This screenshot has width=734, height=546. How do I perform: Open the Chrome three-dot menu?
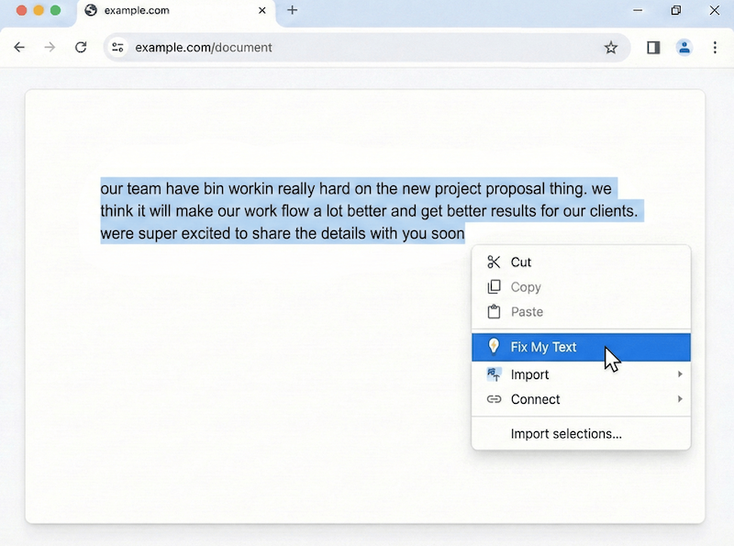pyautogui.click(x=716, y=47)
